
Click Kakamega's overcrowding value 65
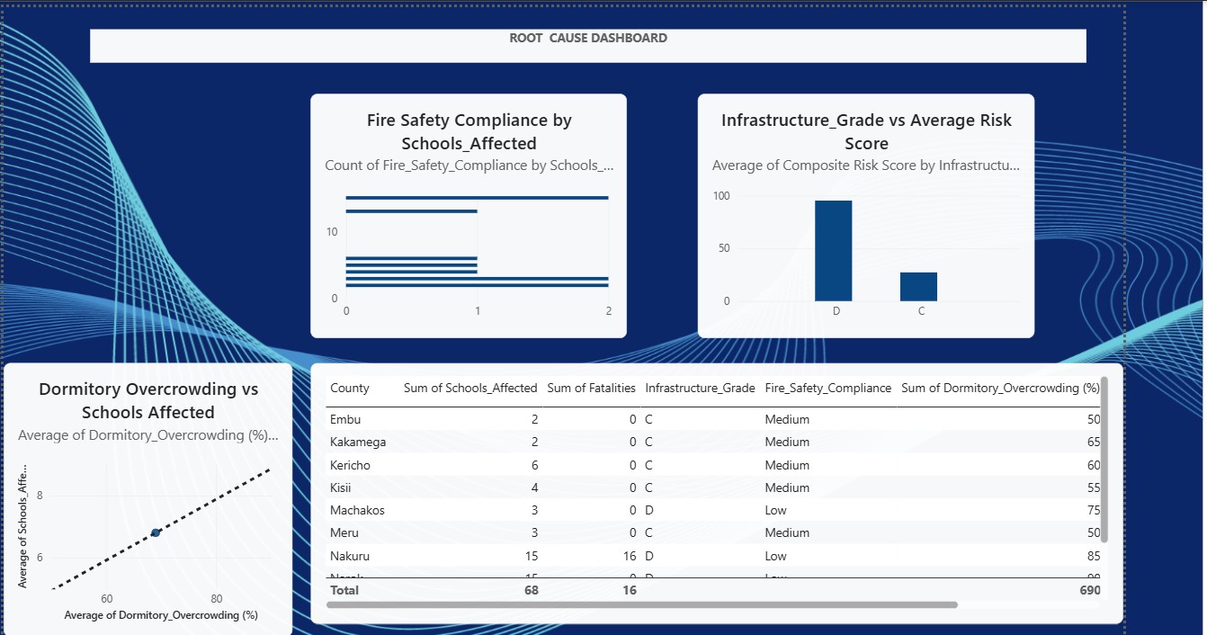pos(1093,443)
